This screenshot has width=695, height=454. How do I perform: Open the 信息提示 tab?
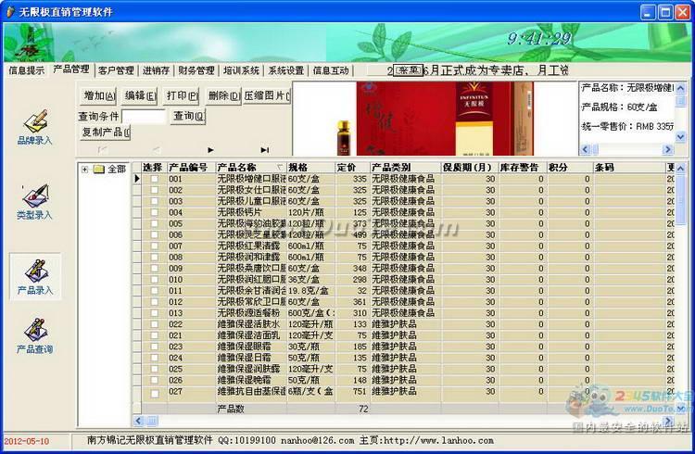coord(27,70)
